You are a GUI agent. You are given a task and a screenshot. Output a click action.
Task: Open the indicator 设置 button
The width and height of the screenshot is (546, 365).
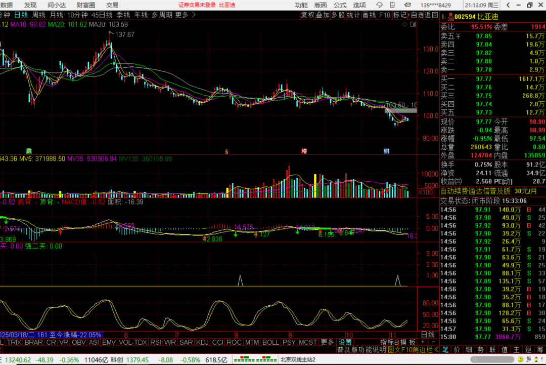point(345,342)
